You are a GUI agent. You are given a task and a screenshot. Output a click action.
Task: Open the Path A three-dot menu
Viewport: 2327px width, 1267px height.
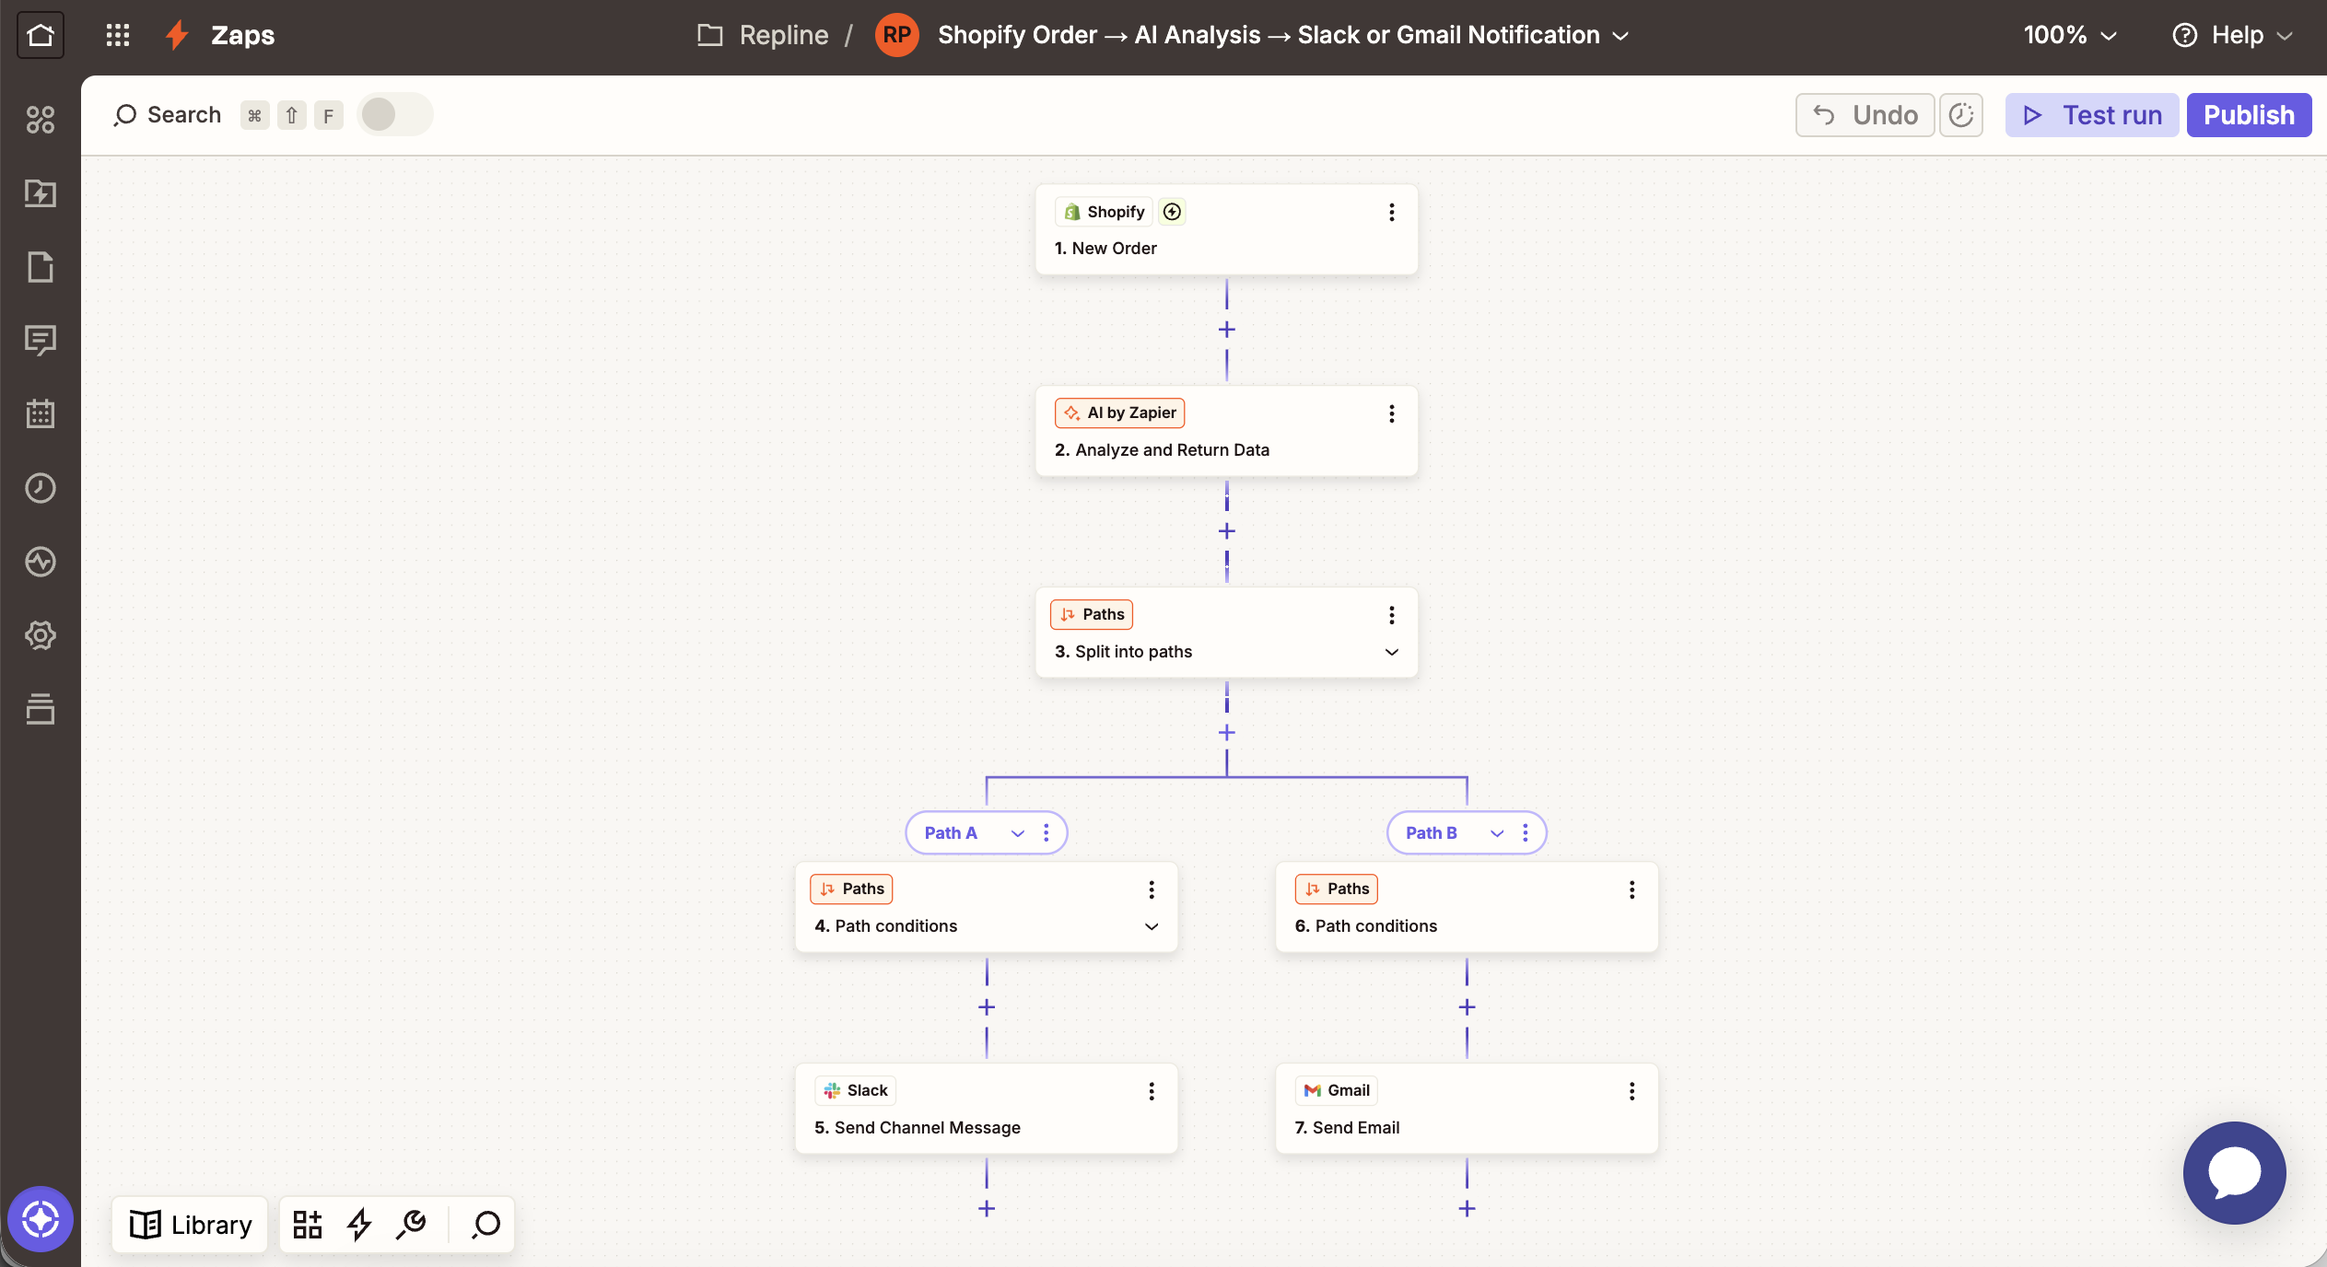coord(1047,832)
